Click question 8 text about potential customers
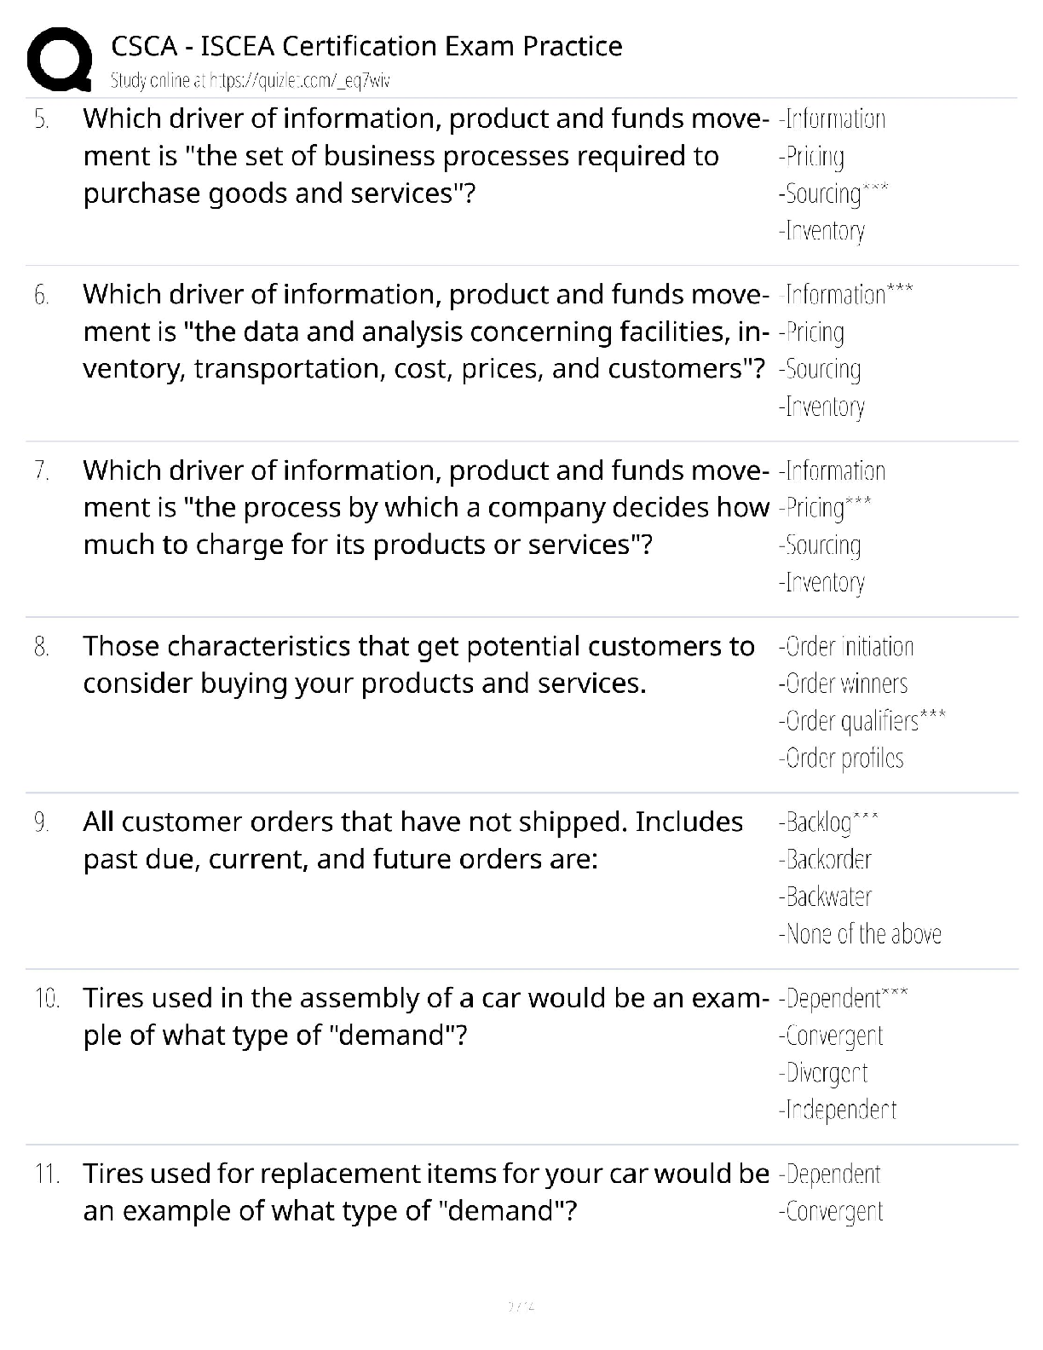1043x1350 pixels. tap(418, 665)
